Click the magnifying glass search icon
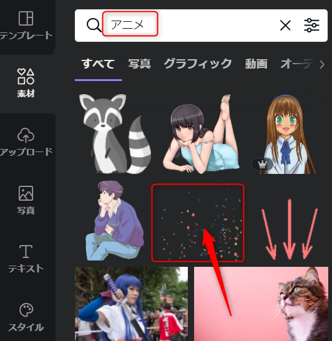The width and height of the screenshot is (332, 341). point(94,25)
